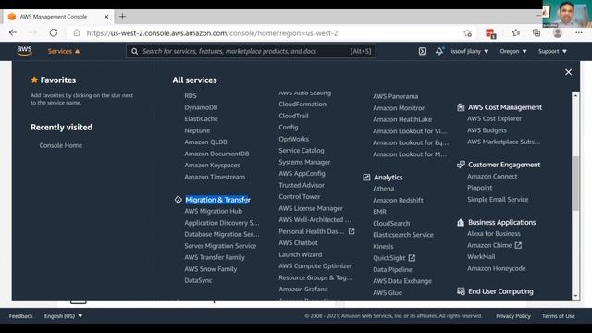Click AWS Cost Management category icon
The width and height of the screenshot is (592, 333).
(x=461, y=107)
